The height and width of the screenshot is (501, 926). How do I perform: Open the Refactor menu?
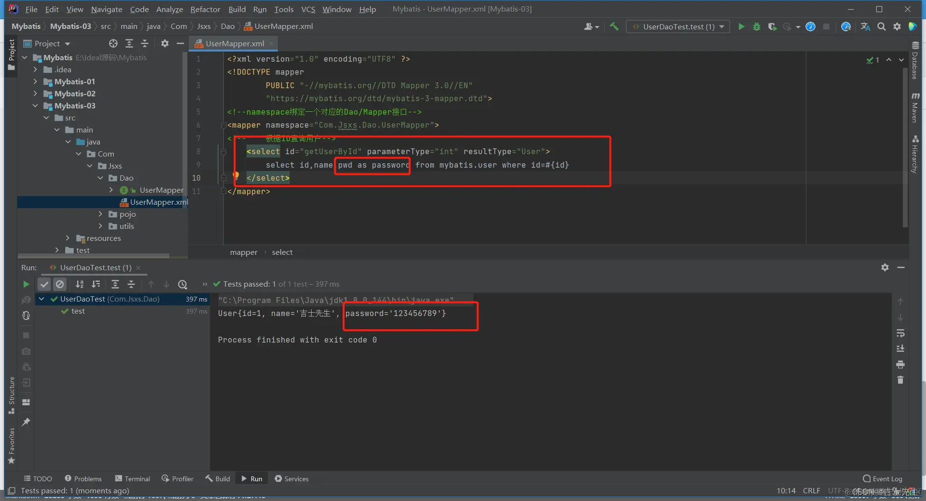205,9
